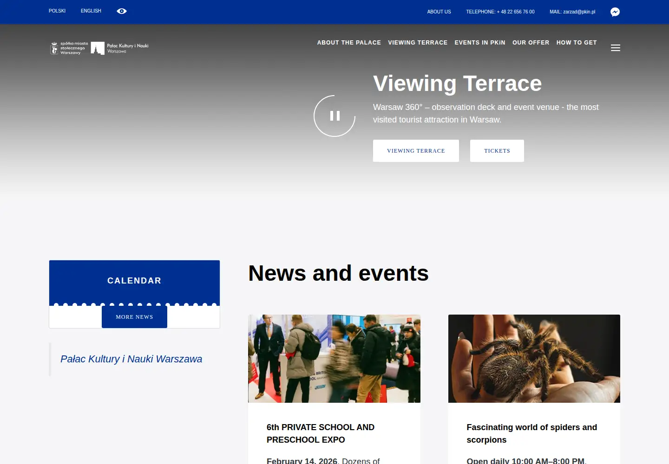
Task: Pause the hero slideshow
Action: pyautogui.click(x=334, y=116)
